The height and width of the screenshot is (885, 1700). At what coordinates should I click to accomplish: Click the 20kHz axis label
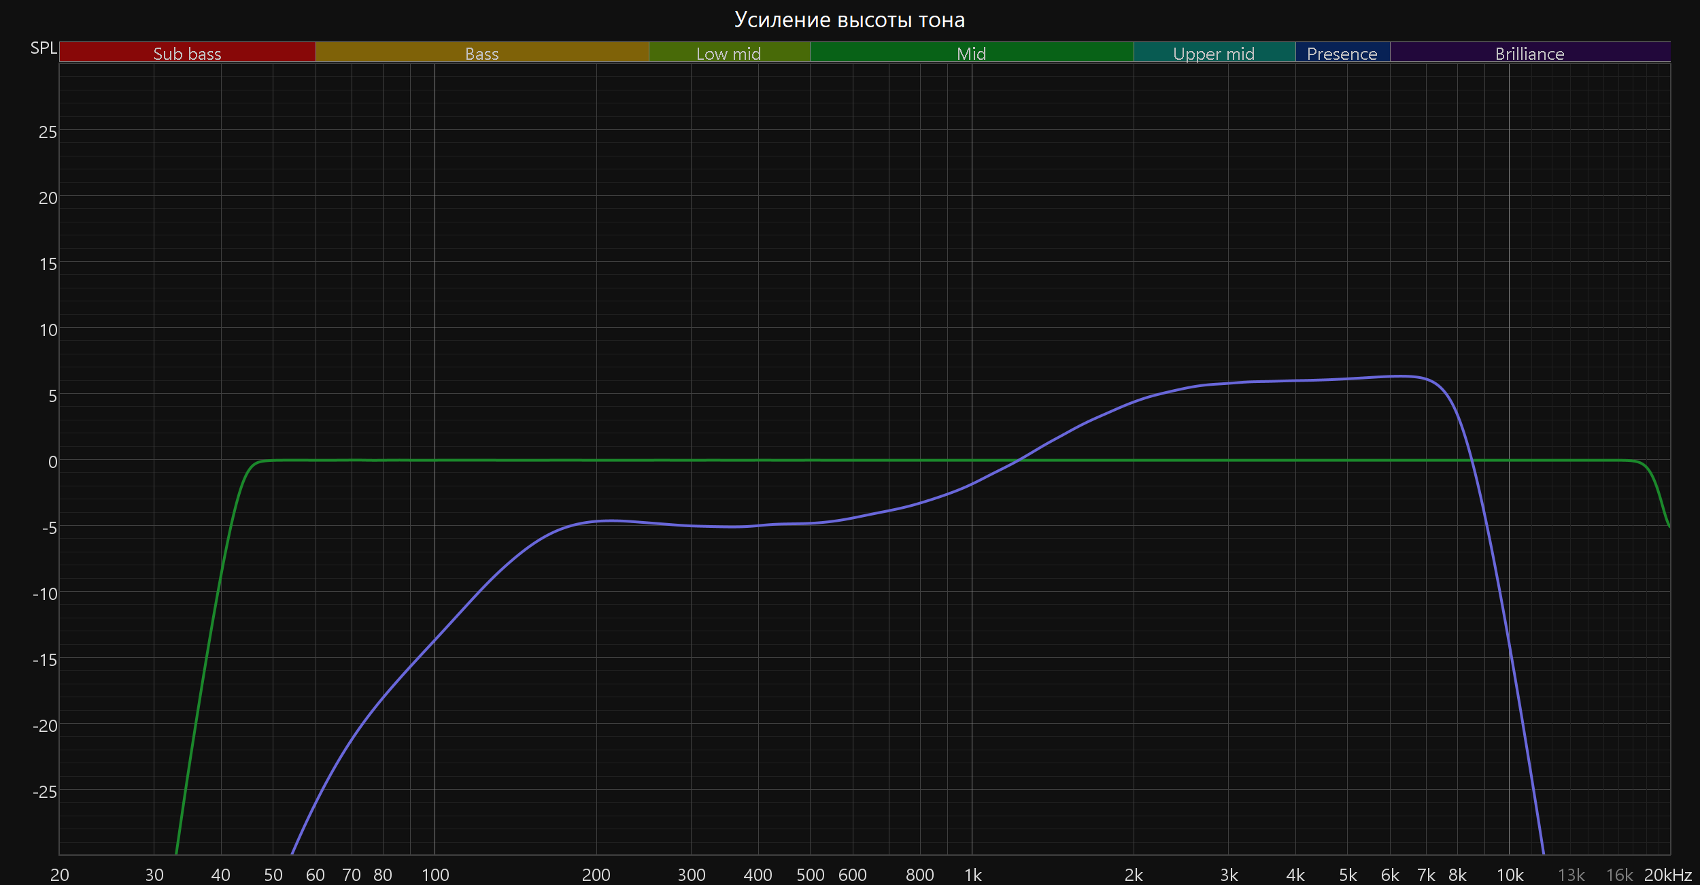coord(1667,875)
